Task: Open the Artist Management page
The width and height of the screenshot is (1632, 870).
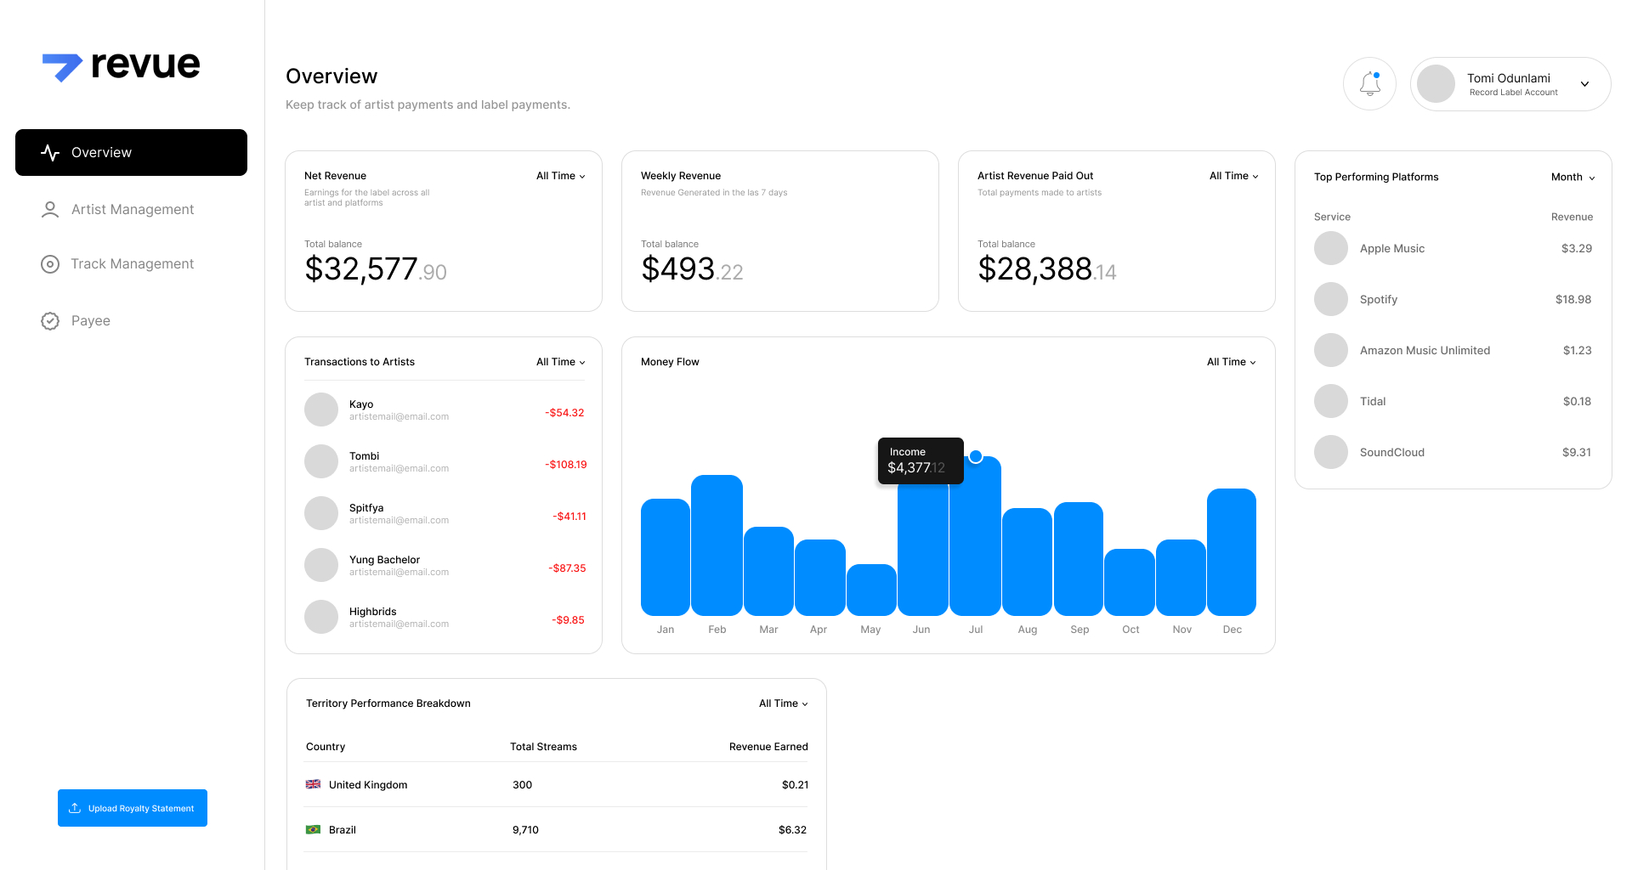Action: 133,209
